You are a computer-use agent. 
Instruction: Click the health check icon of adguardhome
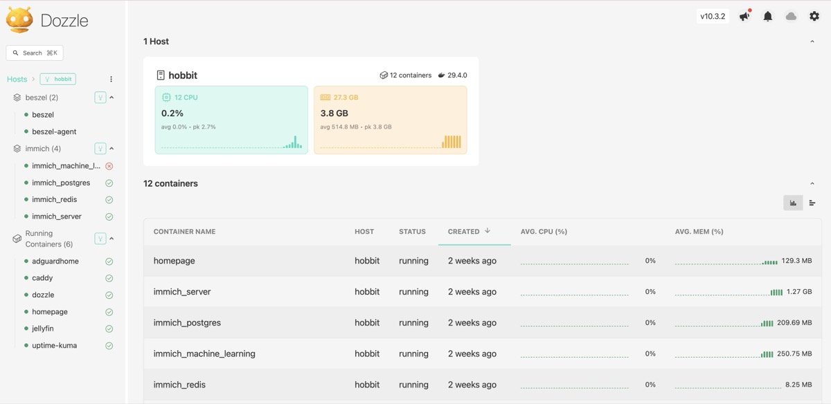(109, 261)
